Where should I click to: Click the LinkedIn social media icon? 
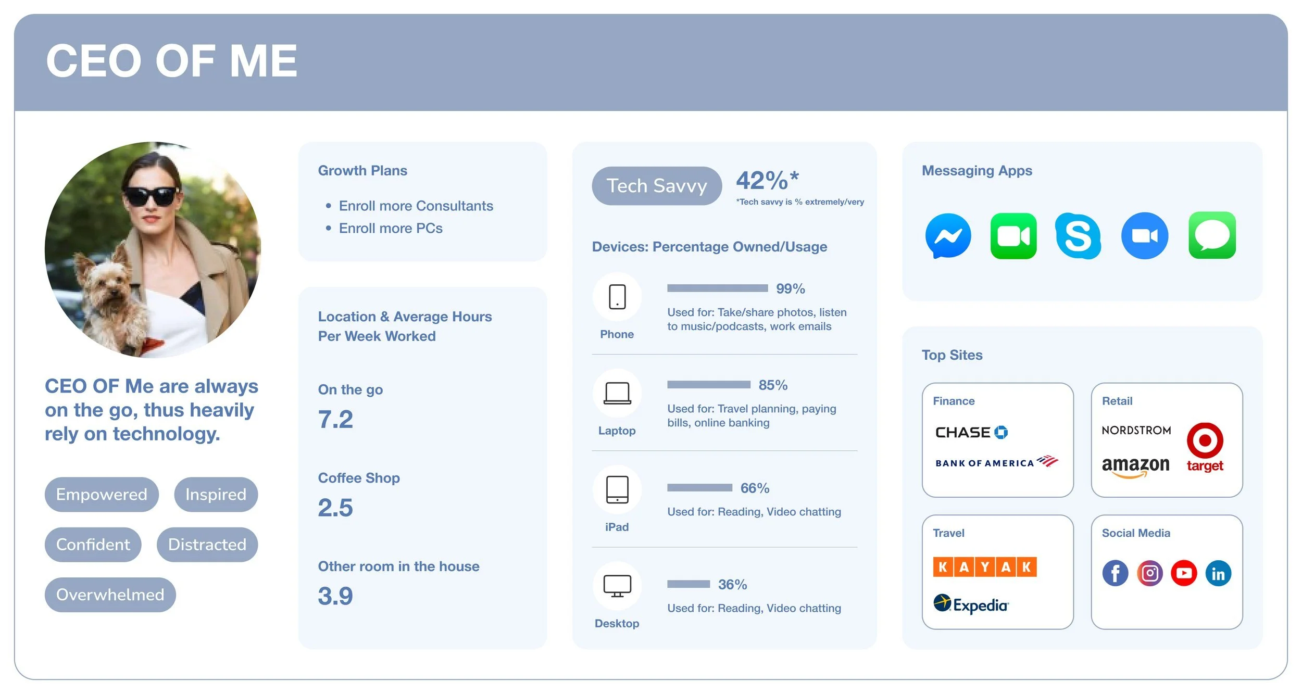pos(1218,573)
